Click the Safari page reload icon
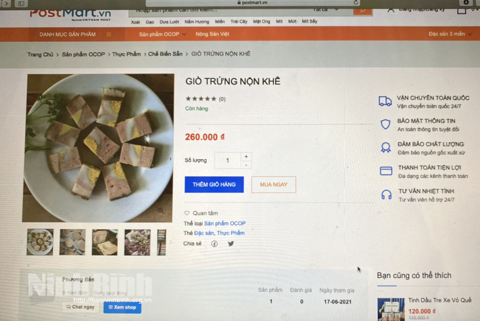The image size is (480, 321). [356, 2]
